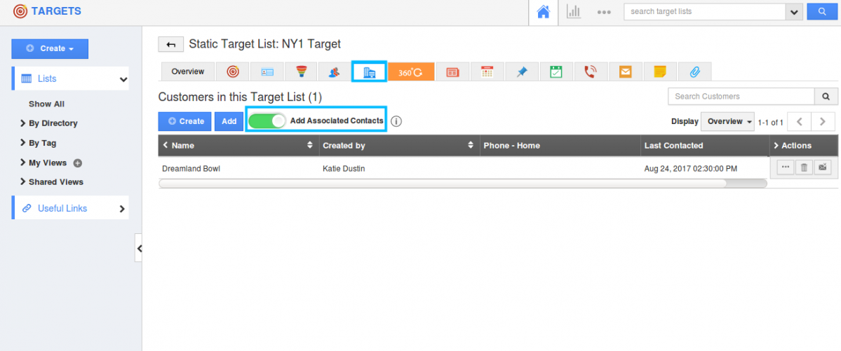The height and width of the screenshot is (351, 841).
Task: Open the green checkmark tasks icon tab
Action: tap(556, 71)
